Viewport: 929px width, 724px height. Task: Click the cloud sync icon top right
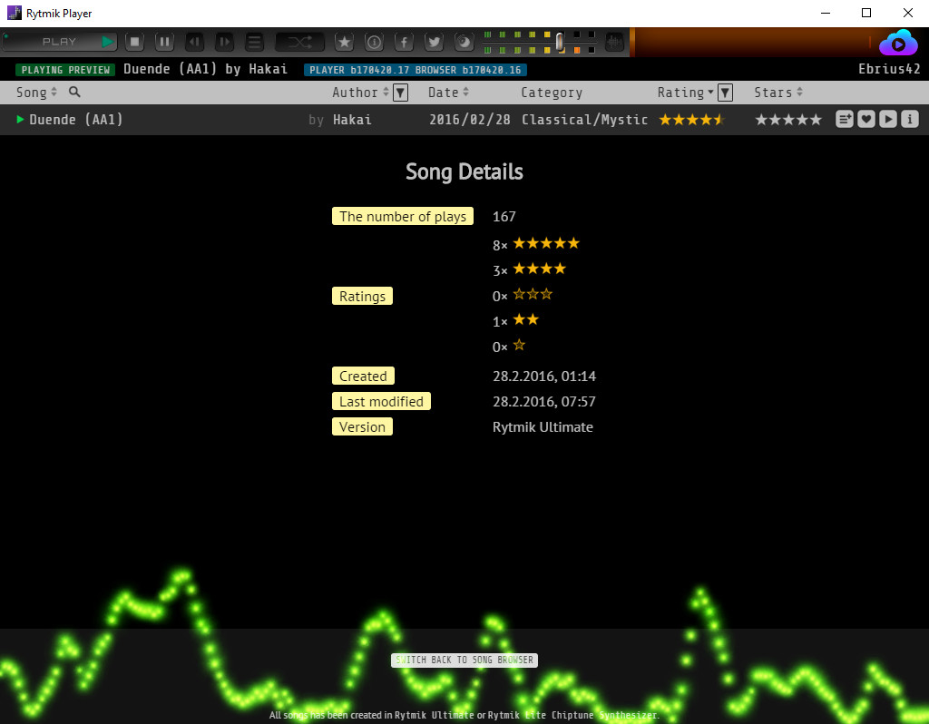[898, 41]
